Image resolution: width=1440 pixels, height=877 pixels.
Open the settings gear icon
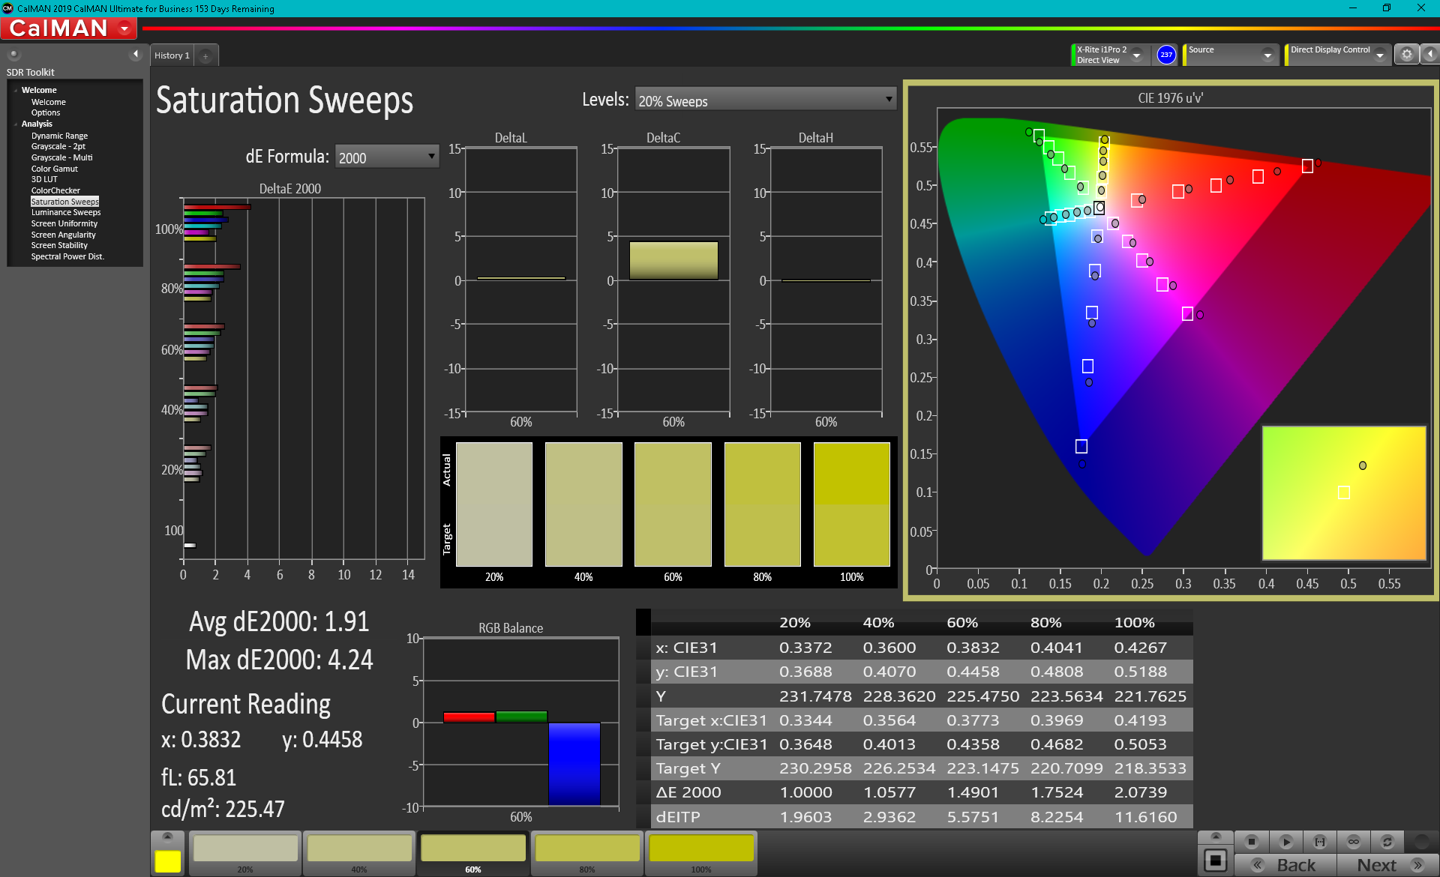point(1406,55)
